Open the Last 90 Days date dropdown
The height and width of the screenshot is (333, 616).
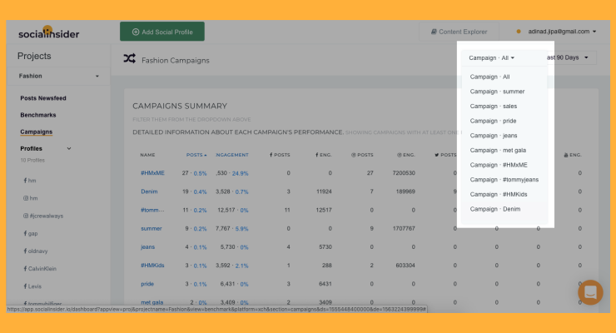point(572,57)
